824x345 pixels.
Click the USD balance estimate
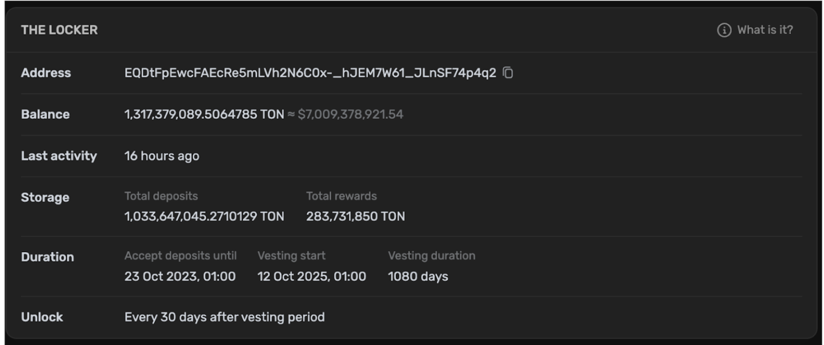(x=350, y=114)
